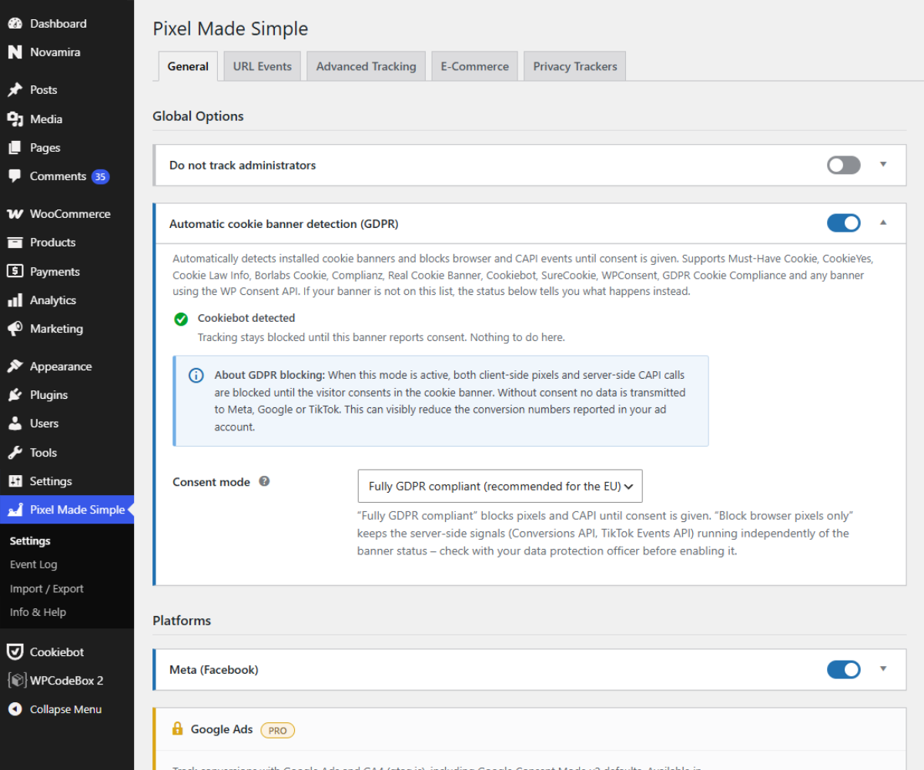Turn off the Meta (Facebook) toggle
Screen dimensions: 924x770
click(x=844, y=669)
